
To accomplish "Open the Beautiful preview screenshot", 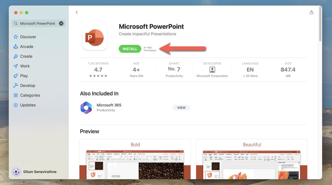I will click(252, 159).
